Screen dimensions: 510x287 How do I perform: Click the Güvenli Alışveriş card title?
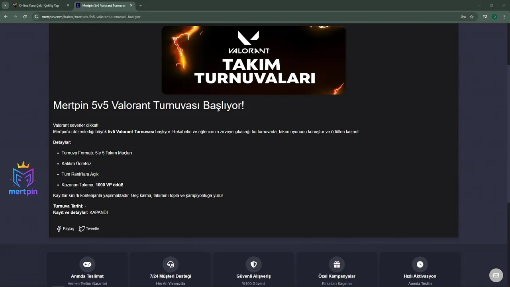click(253, 276)
